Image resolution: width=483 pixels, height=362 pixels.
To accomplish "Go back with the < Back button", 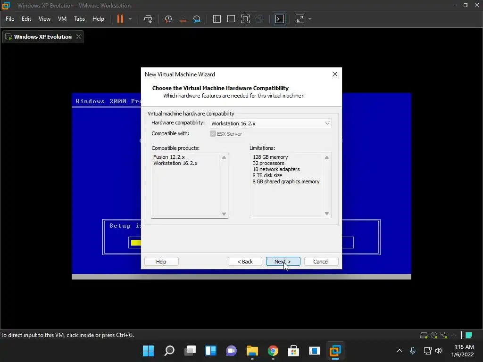I will (x=245, y=261).
